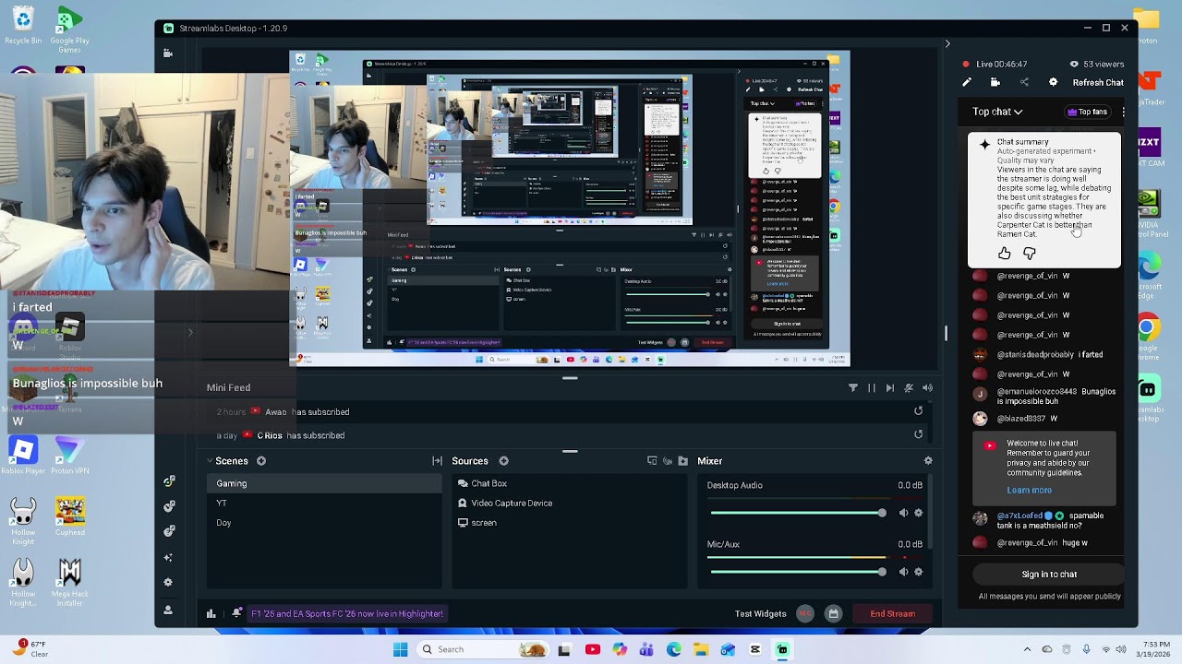Open the replay buffer icon beside REC
This screenshot has height=664, width=1182.
pos(833,613)
